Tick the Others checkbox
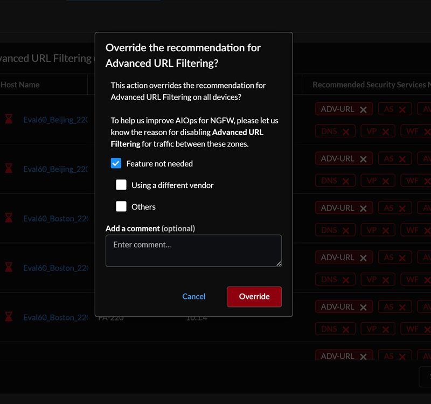The width and height of the screenshot is (431, 404). click(121, 206)
